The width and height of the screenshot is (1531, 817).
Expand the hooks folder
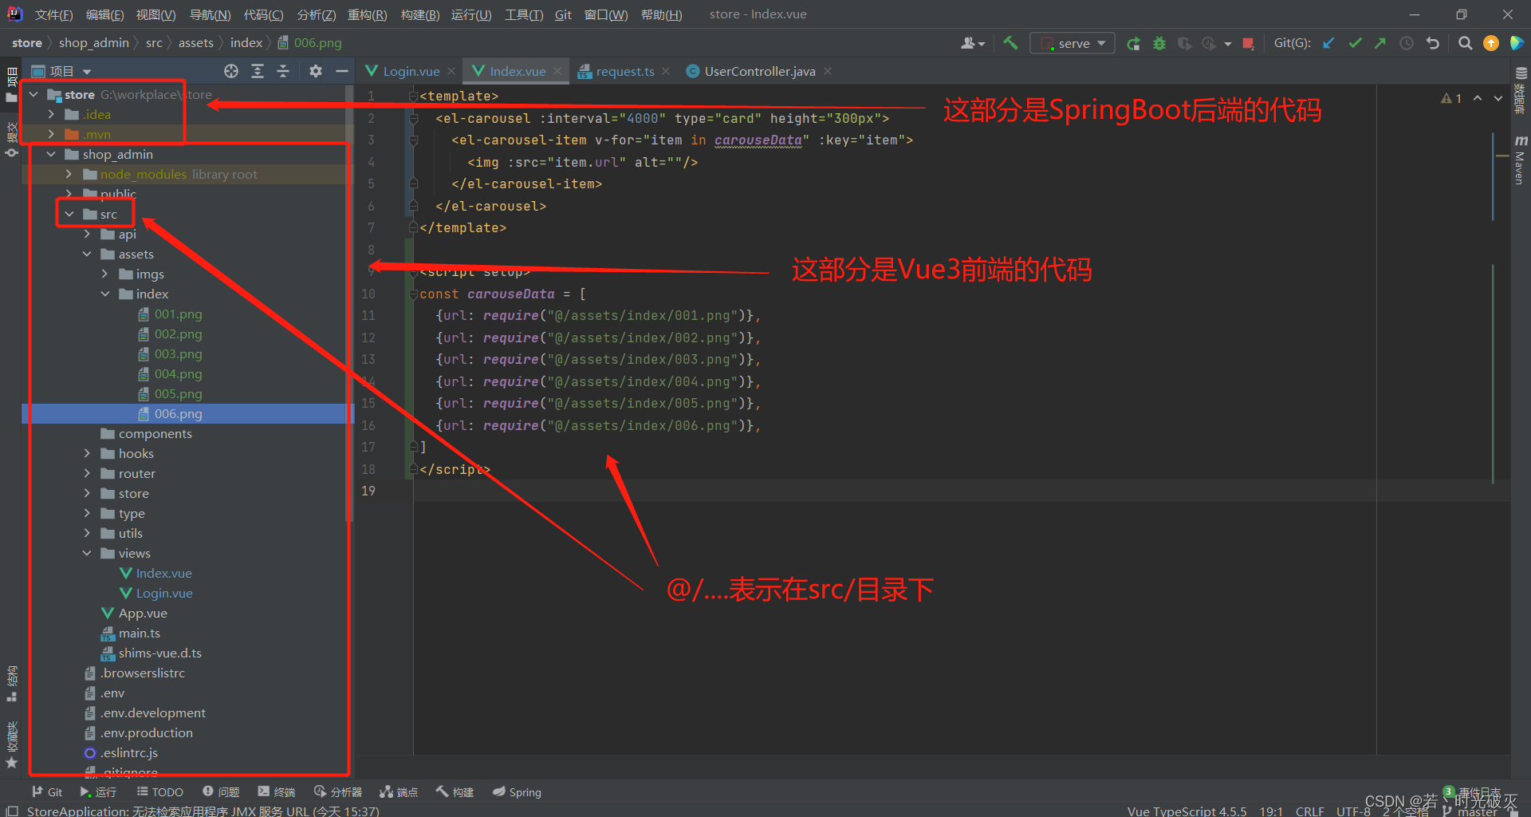click(87, 453)
